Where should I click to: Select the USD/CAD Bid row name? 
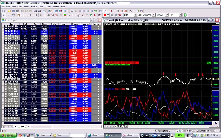[x=12, y=108]
